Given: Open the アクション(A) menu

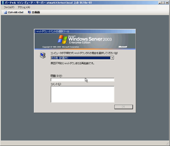Looking at the screenshot, I should coord(24,7).
